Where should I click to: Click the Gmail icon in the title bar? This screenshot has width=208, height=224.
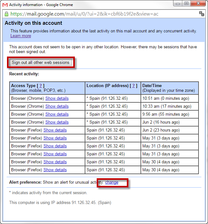pyautogui.click(x=5, y=5)
